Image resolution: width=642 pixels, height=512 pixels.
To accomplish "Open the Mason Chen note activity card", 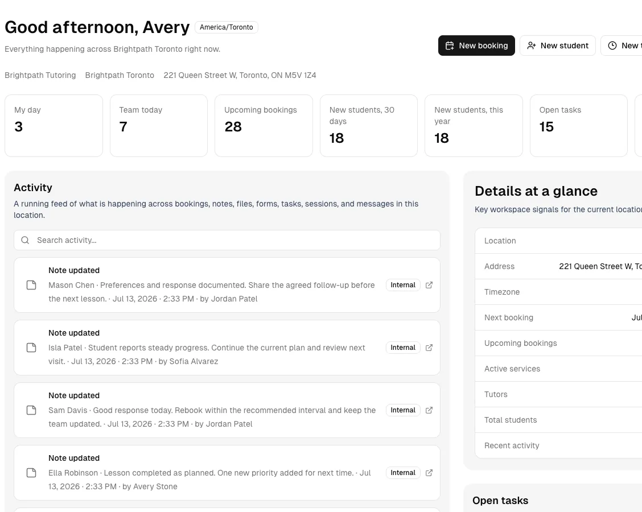I will (227, 285).
